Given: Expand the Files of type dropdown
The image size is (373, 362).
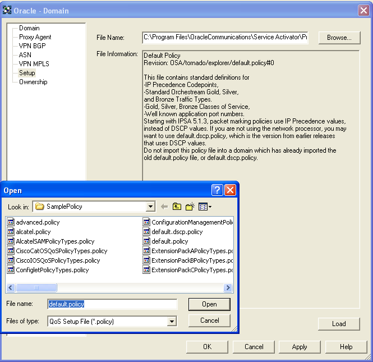Looking at the screenshot, I should (172, 322).
